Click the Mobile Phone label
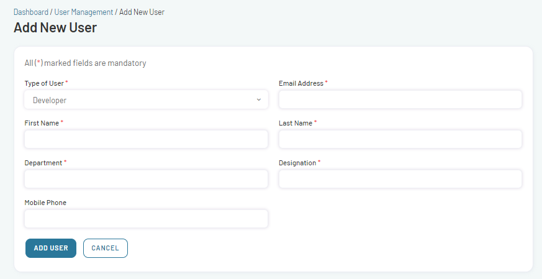 coord(45,203)
